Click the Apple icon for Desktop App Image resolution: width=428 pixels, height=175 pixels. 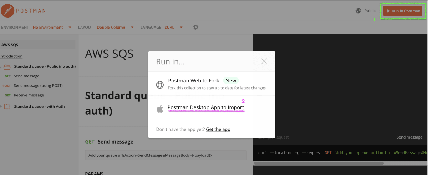160,109
